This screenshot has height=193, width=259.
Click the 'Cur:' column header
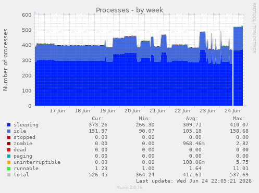click(98, 119)
